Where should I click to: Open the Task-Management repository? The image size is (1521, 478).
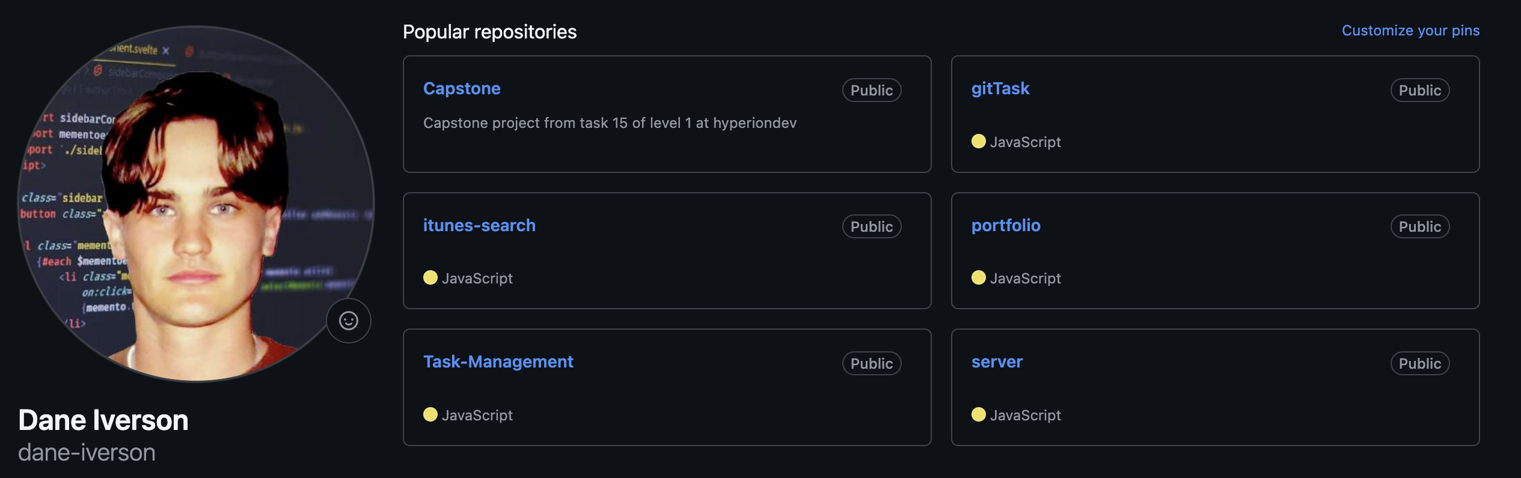coord(498,362)
